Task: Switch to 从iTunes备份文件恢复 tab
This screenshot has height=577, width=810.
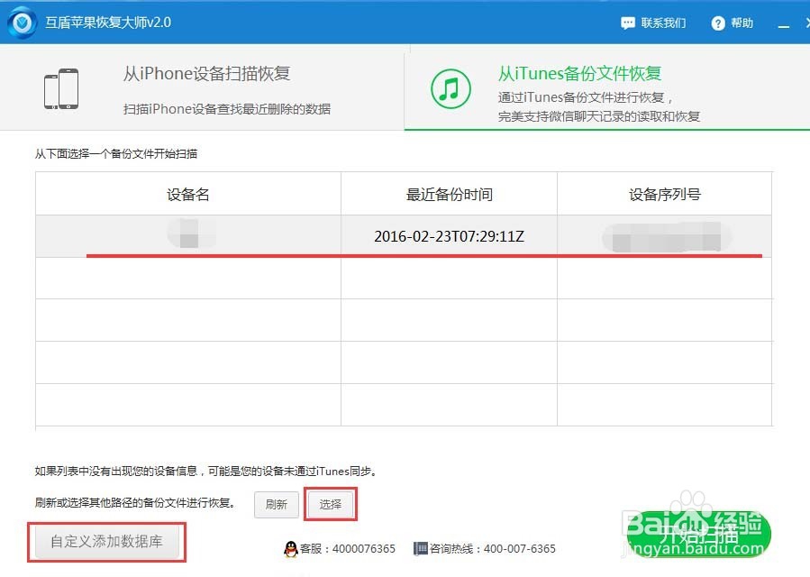Action: click(x=607, y=87)
